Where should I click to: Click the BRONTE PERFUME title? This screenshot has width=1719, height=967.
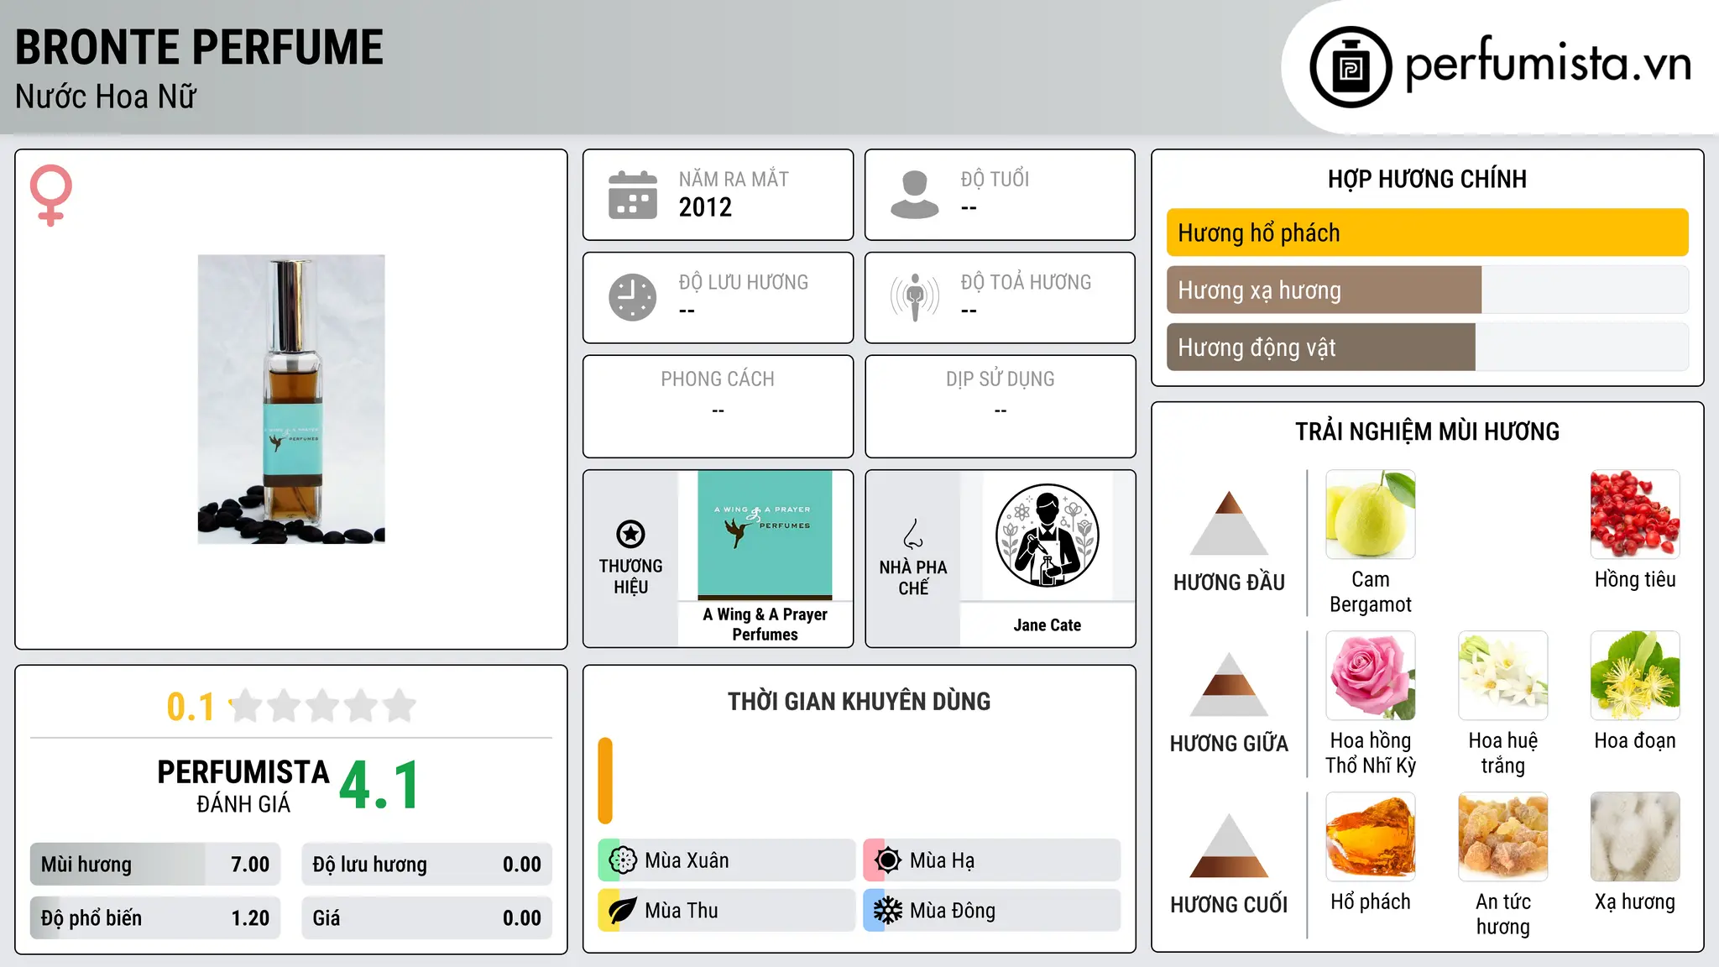(x=199, y=47)
